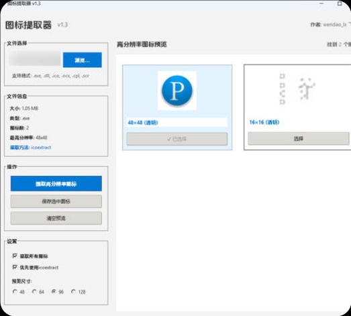Click the 预览尺寸: label
Image resolution: width=351 pixels, height=316 pixels.
pyautogui.click(x=21, y=281)
